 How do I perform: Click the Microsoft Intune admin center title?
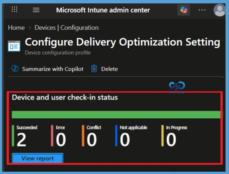pyautogui.click(x=103, y=10)
